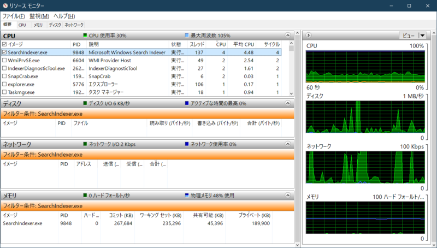Check the WmiPrvSE.exe checkbox

4,60
